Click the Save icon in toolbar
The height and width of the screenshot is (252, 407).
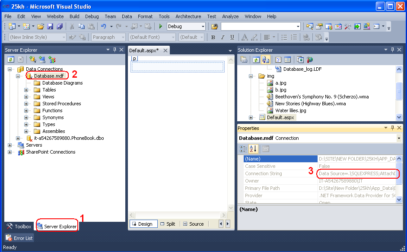tap(50, 26)
